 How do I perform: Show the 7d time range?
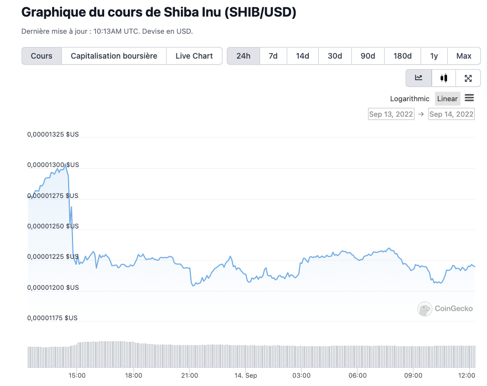coord(273,56)
